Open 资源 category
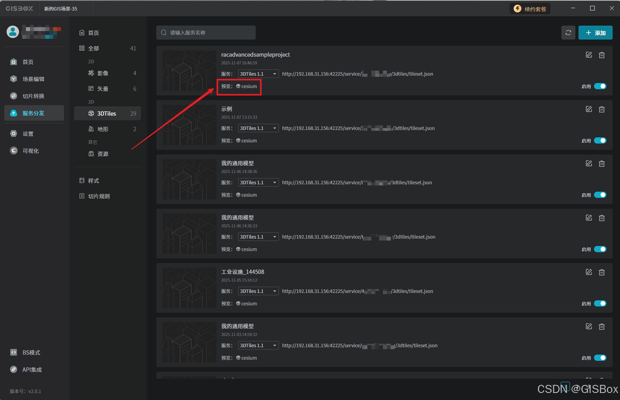 point(107,154)
